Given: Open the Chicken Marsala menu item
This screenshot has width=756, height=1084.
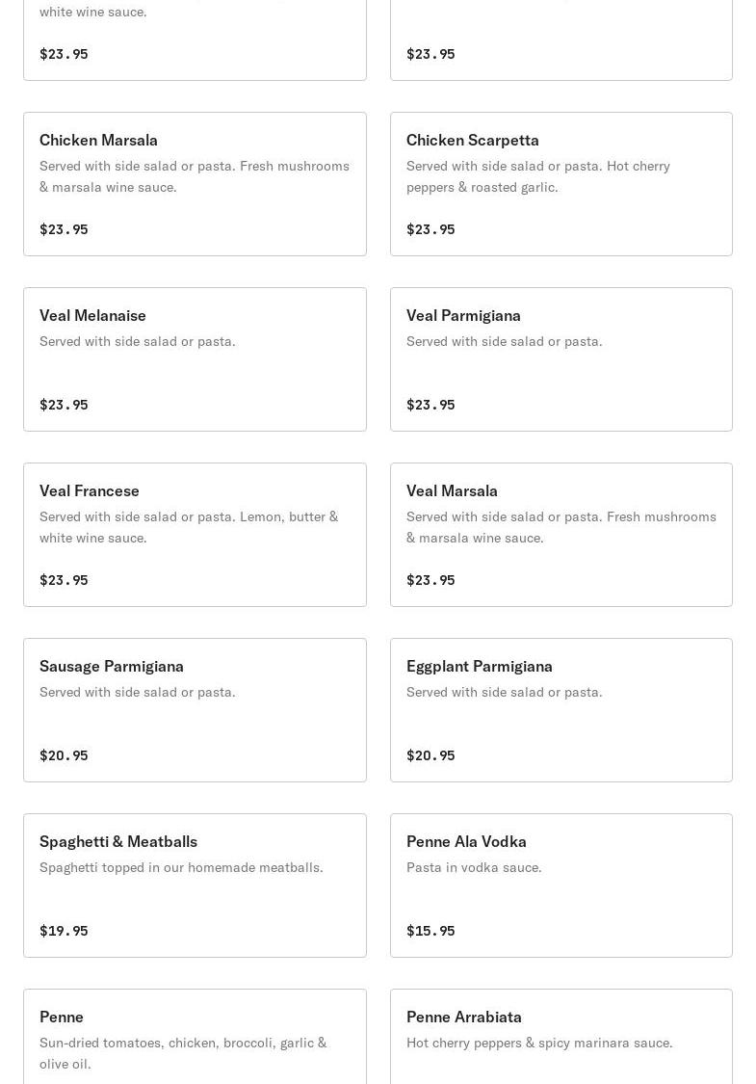Looking at the screenshot, I should [x=195, y=184].
